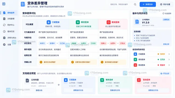Click 取消变体 icon in sync status list
175x98 pixels.
(x=135, y=65)
